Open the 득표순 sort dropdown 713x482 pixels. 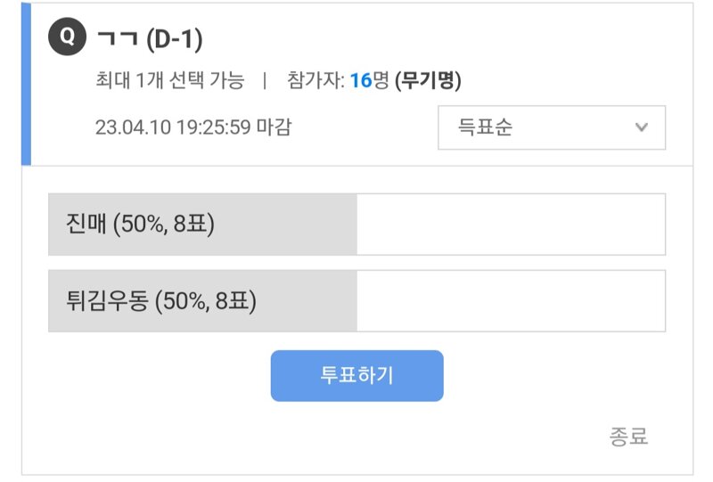pos(552,127)
